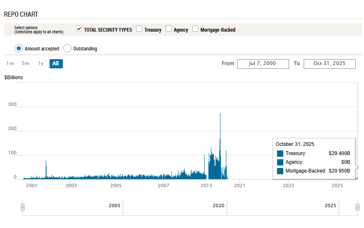Select the 1y range button
Screen dimensions: 364x228
tap(41, 63)
